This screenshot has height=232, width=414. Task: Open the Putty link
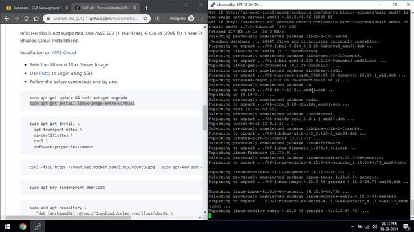(x=45, y=73)
